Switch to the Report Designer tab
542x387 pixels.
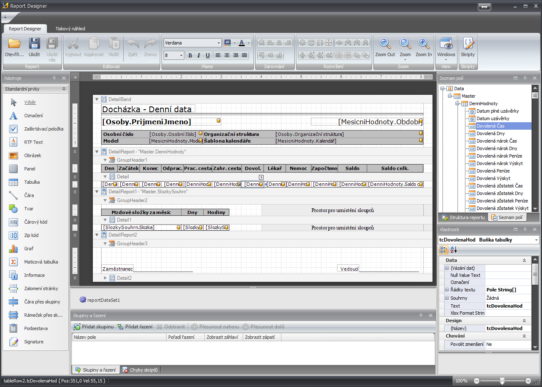coord(25,29)
